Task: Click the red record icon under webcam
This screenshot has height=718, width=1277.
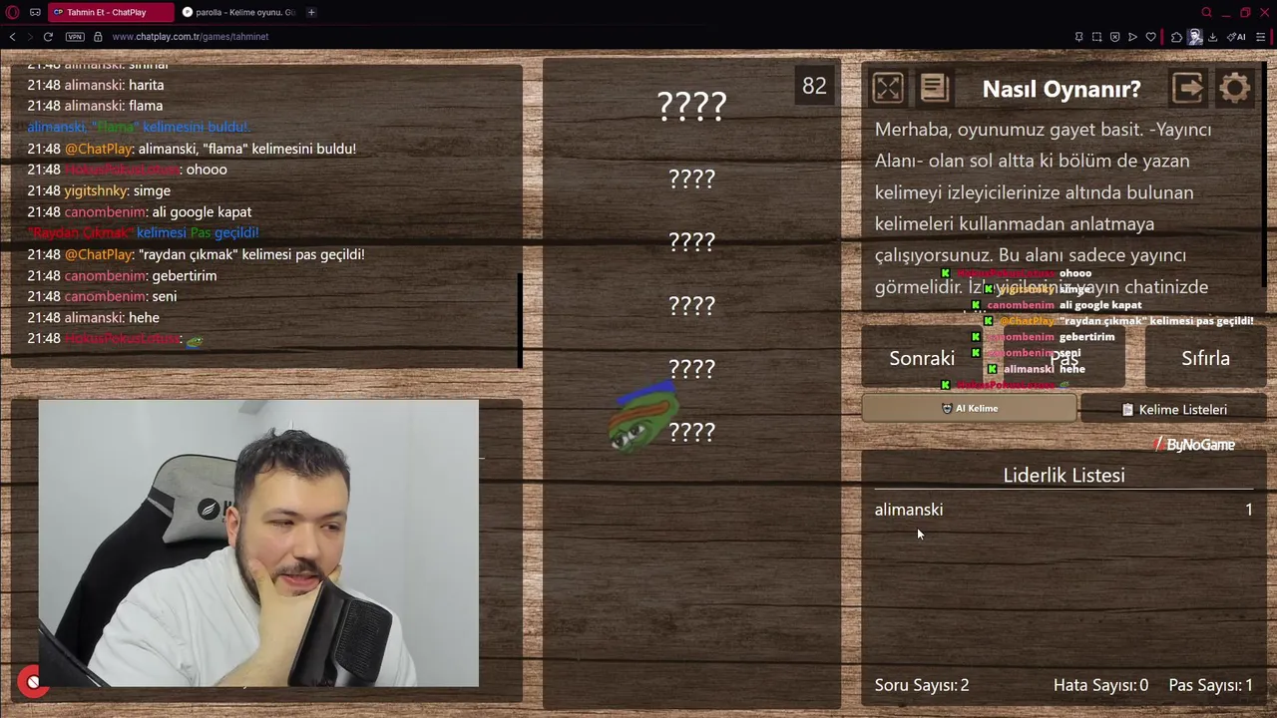Action: coord(33,682)
